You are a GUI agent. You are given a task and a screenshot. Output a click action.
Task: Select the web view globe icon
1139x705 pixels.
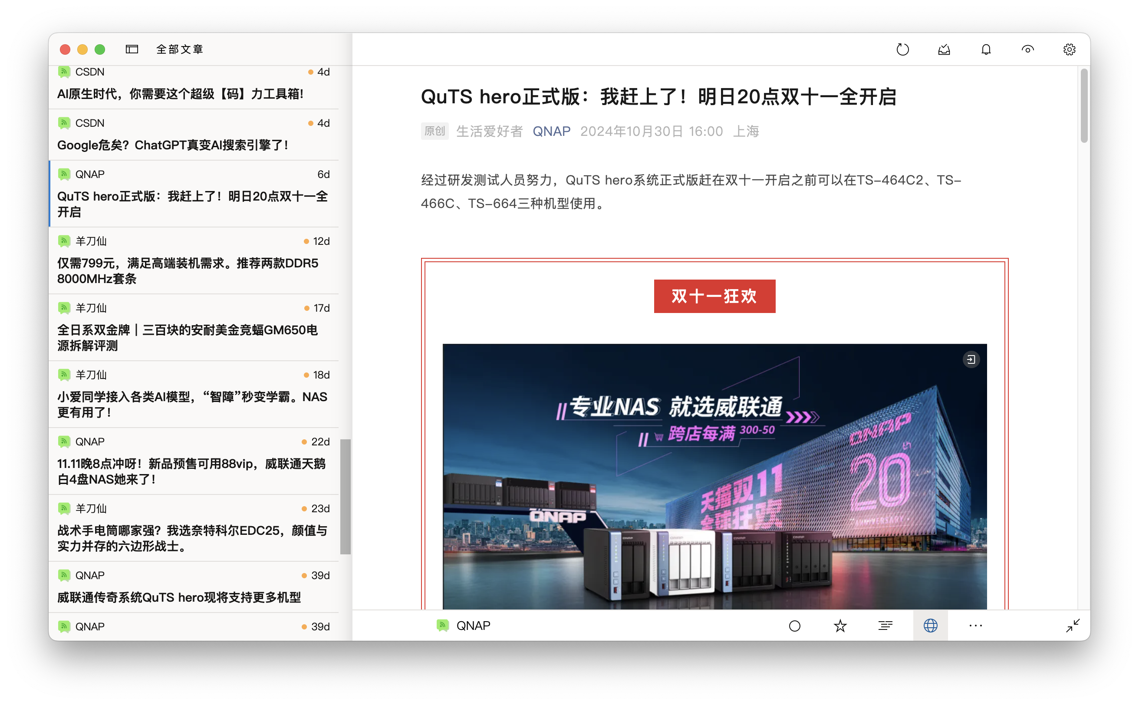(930, 626)
